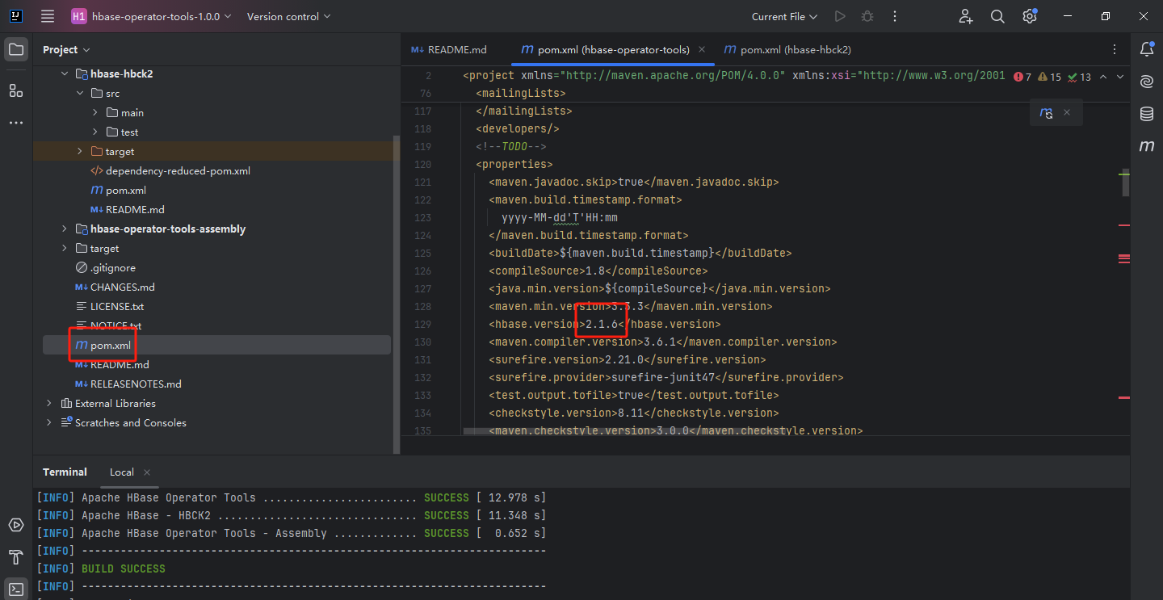Open IDE settings gear icon
The image size is (1163, 600).
pyautogui.click(x=1030, y=16)
